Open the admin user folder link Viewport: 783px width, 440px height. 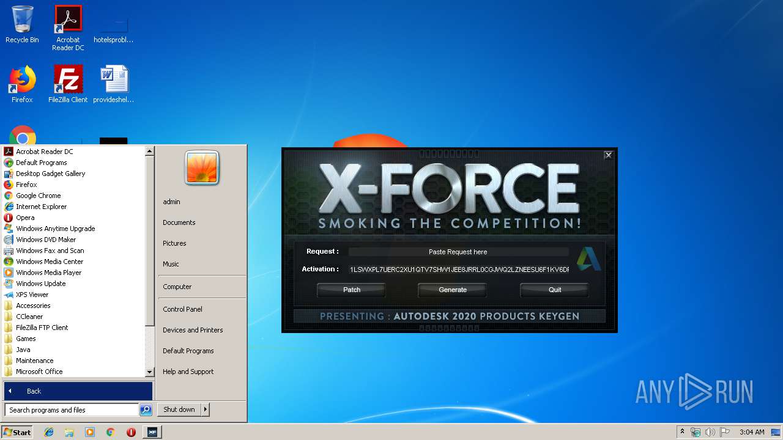171,202
